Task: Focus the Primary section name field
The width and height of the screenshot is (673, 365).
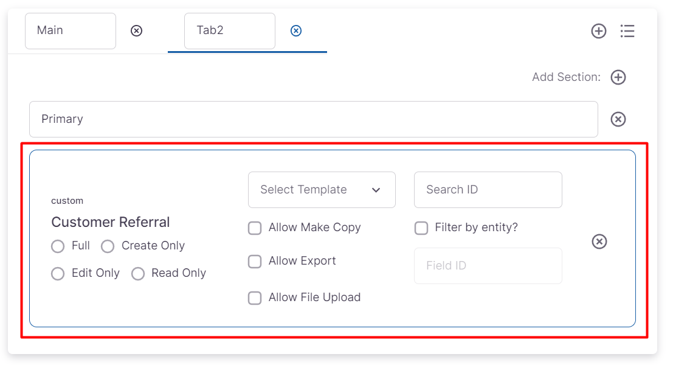Action: 313,119
